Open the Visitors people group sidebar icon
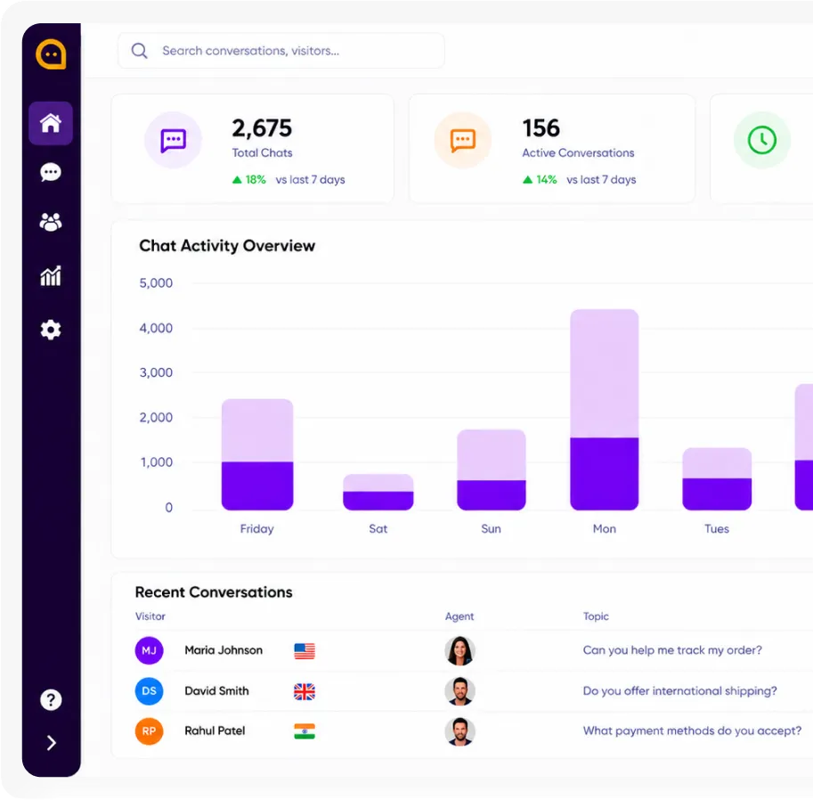This screenshot has width=813, height=800. pos(51,222)
